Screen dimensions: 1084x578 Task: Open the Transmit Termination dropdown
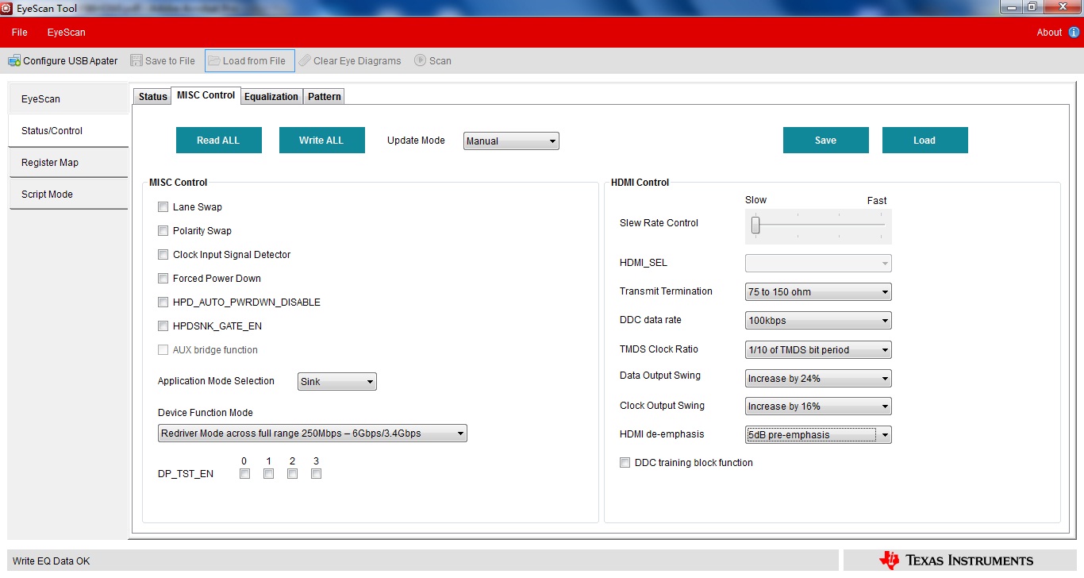tap(818, 292)
